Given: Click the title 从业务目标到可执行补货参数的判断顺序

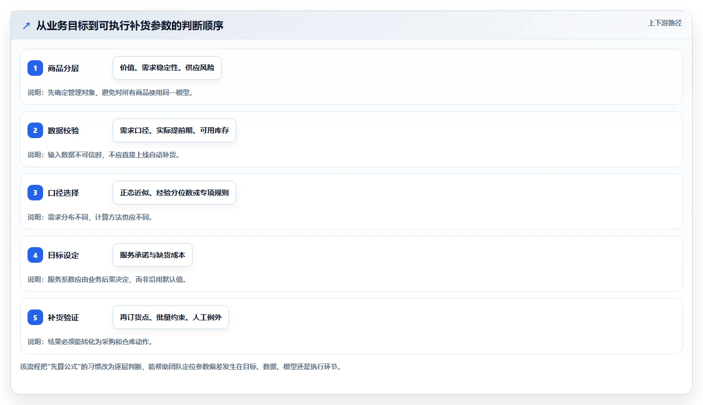Looking at the screenshot, I should click(130, 25).
